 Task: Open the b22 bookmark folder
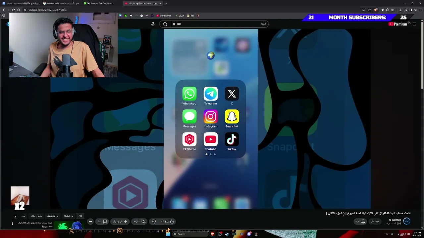pos(190,16)
